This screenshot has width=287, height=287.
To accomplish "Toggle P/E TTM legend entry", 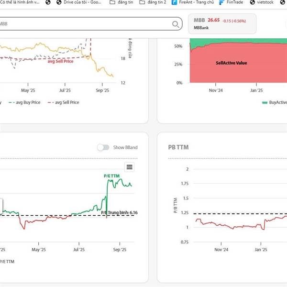I will [x=7, y=262].
